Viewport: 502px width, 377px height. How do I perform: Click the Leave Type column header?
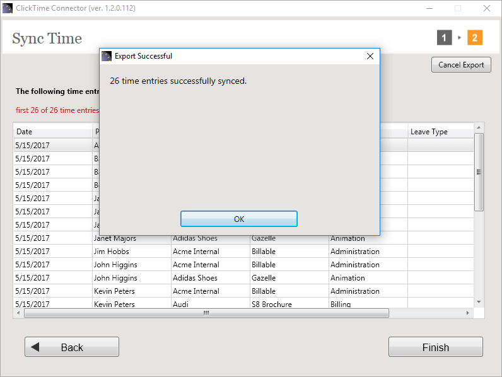coord(441,132)
